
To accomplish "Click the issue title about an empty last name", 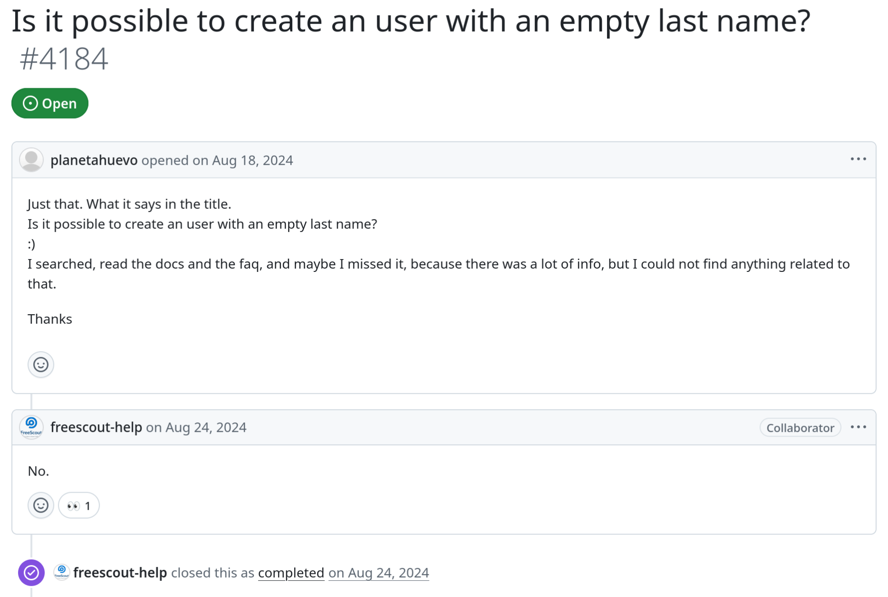I will pos(411,21).
